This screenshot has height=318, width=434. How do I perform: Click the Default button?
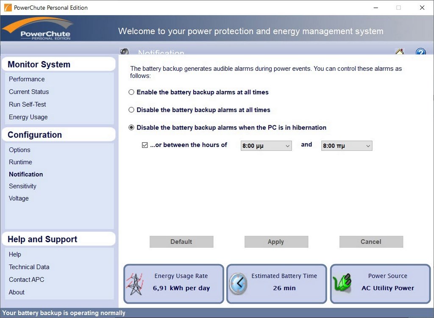[x=181, y=242]
